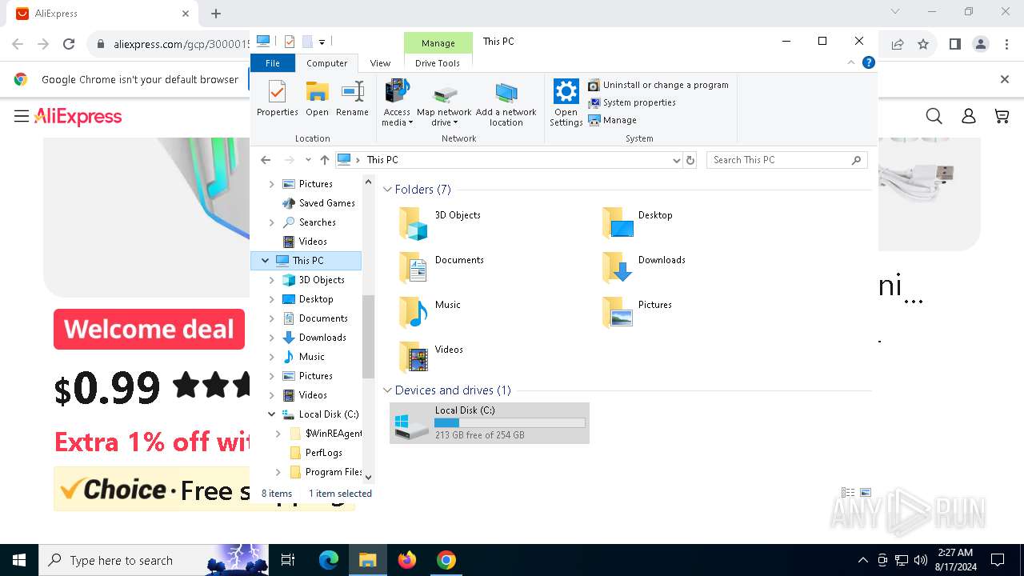Switch to large icons view layout
Image resolution: width=1024 pixels, height=576 pixels.
865,493
